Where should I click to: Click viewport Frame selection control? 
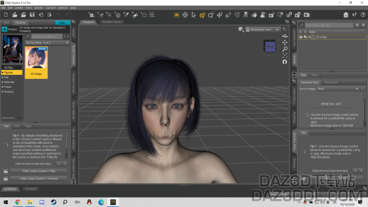pyautogui.click(x=285, y=55)
